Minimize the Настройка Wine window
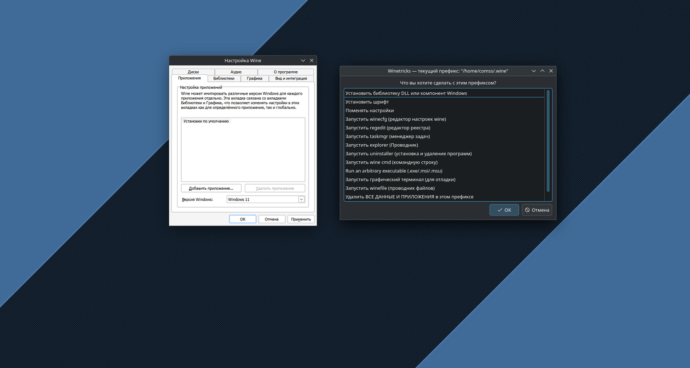Screen dimensions: 690x368 [303, 61]
